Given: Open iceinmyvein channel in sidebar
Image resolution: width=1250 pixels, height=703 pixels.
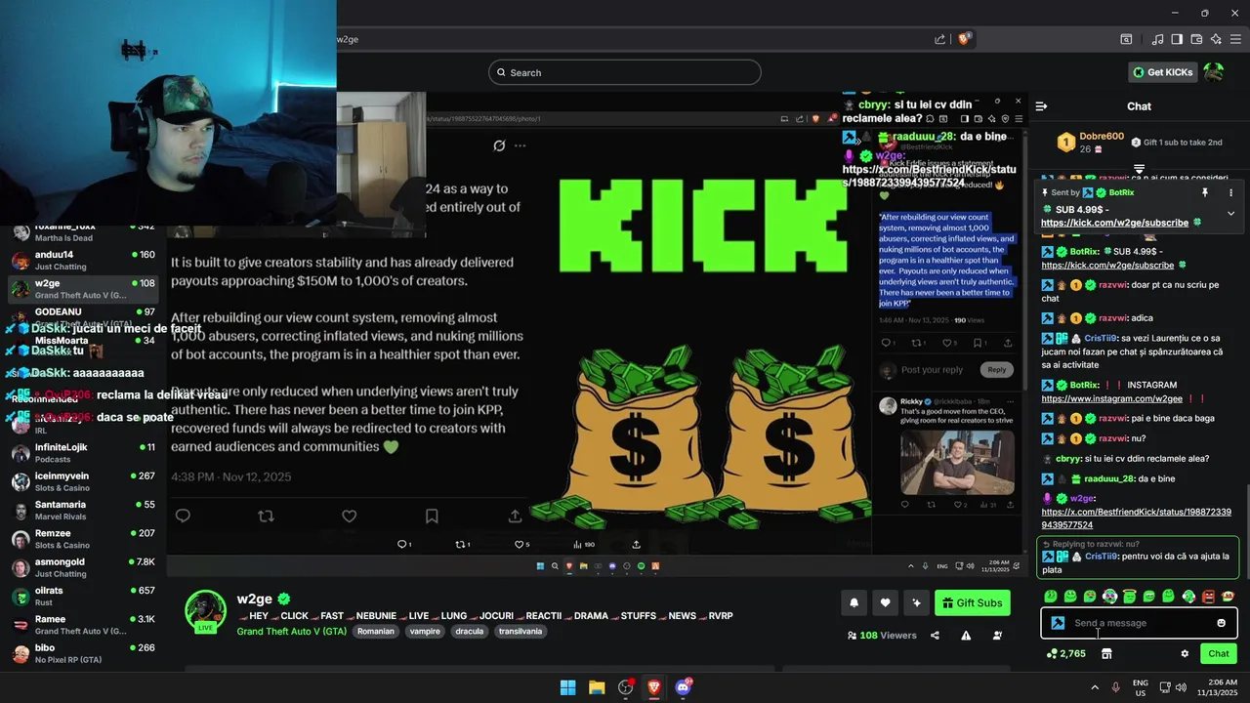Looking at the screenshot, I should [x=84, y=481].
